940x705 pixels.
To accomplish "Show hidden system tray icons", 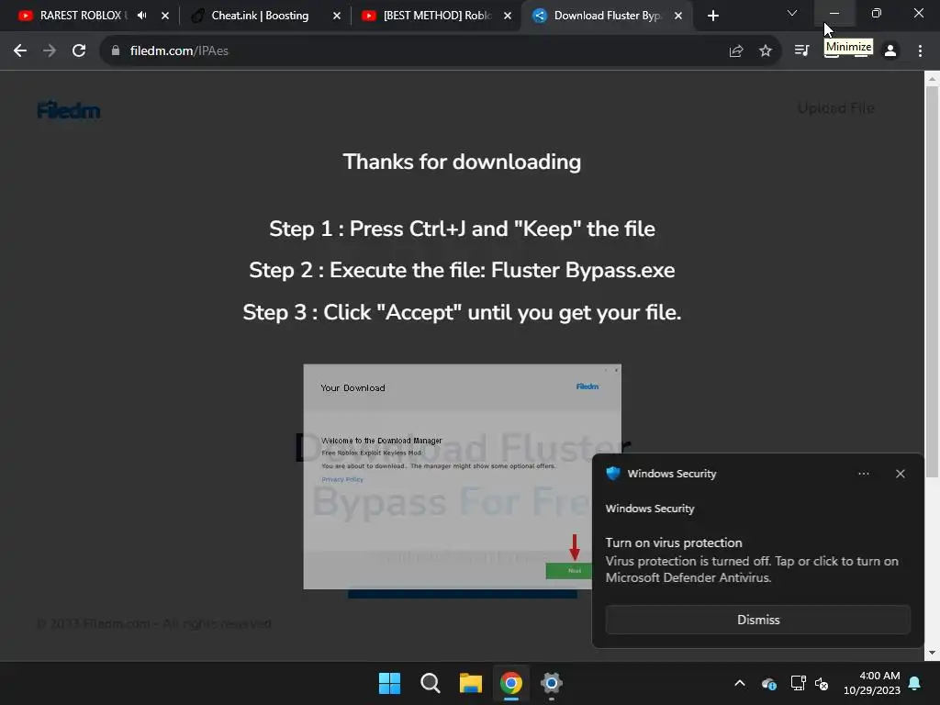I will coord(740,683).
